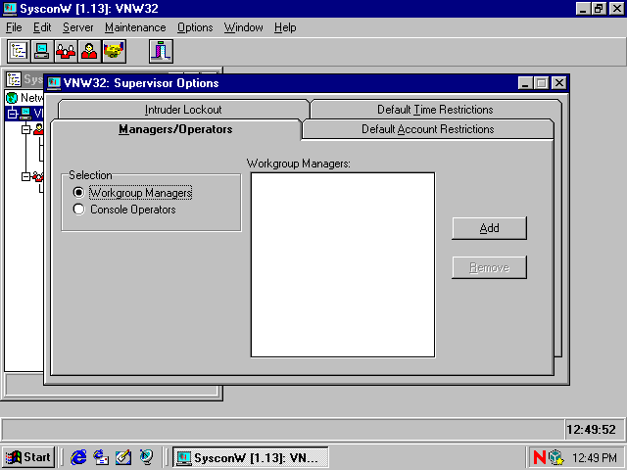The width and height of the screenshot is (627, 470).
Task: Switch to Default Time Restrictions tab
Action: (435, 110)
